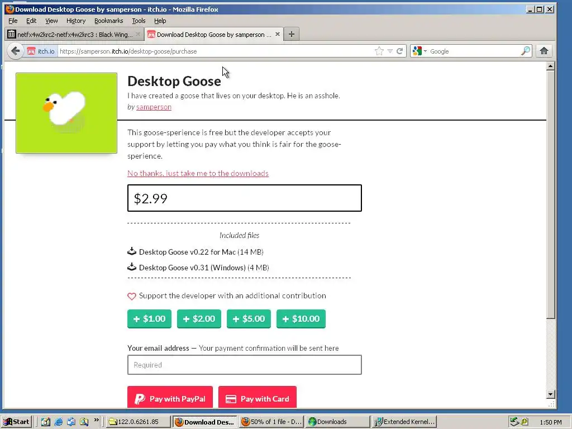Click the magnifier folder quick launch icon
Image resolution: width=572 pixels, height=429 pixels.
[x=84, y=422]
